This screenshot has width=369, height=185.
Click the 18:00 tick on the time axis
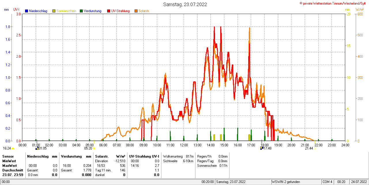coord(264,145)
